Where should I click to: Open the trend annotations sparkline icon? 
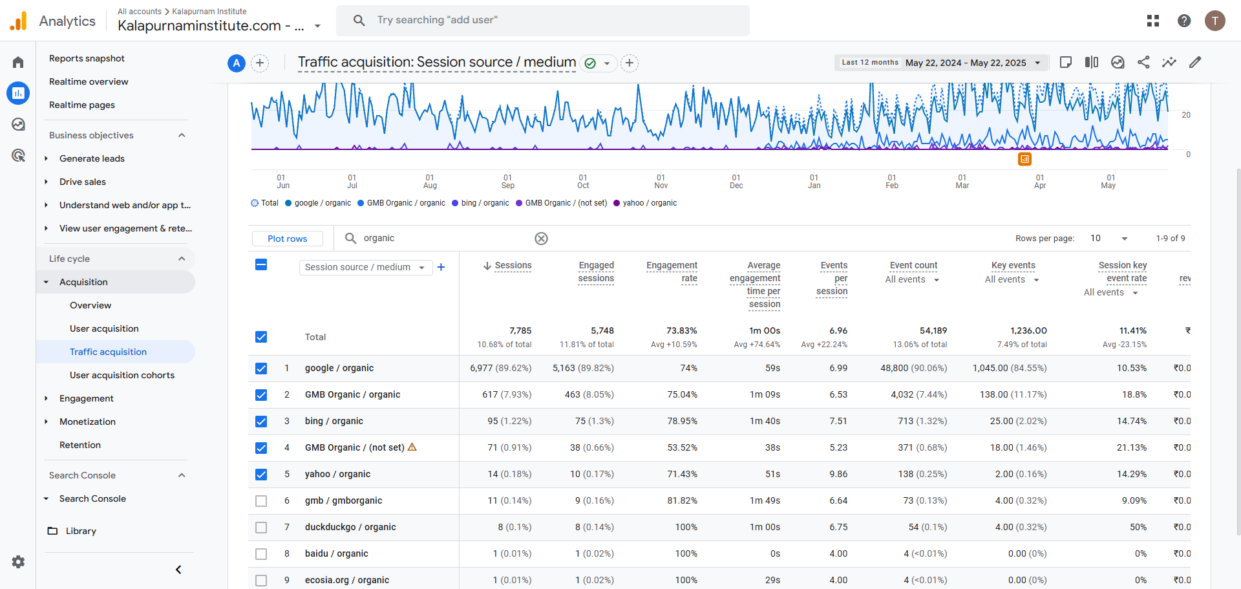(x=1169, y=62)
